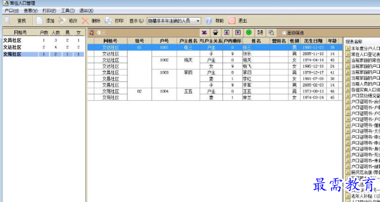This screenshot has width=380, height=202.
Task: Click the 添加 new record icon
Action: 40,21
